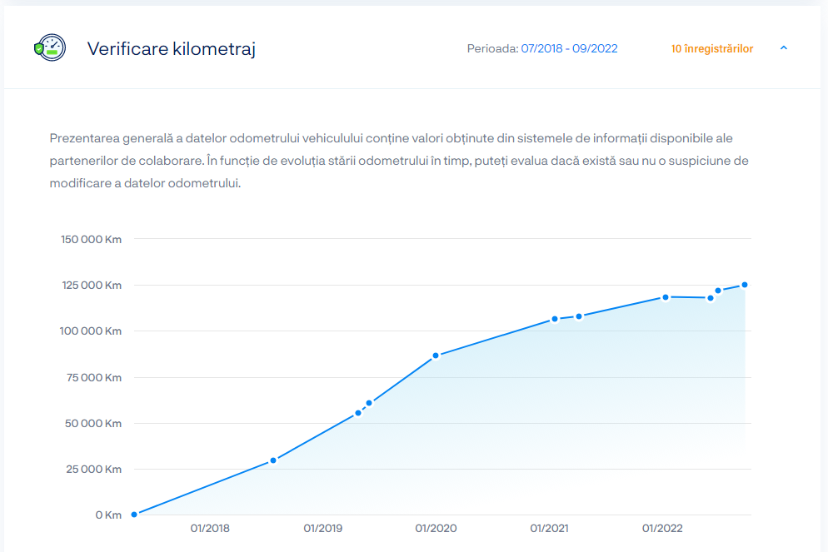Click the 100 000 Km axis label

(90, 331)
